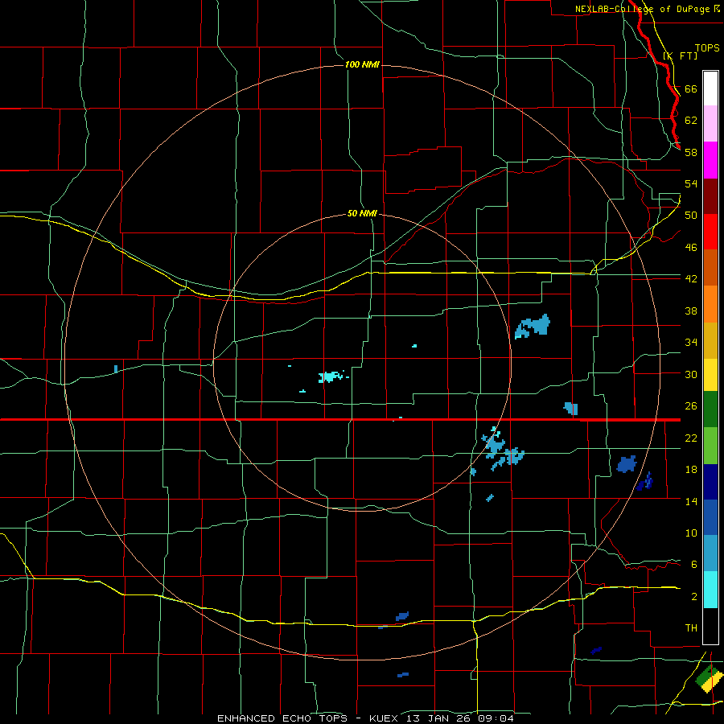Click the "09:04" timestamp in the footer
Screen dimensions: 724x724
coord(496,718)
